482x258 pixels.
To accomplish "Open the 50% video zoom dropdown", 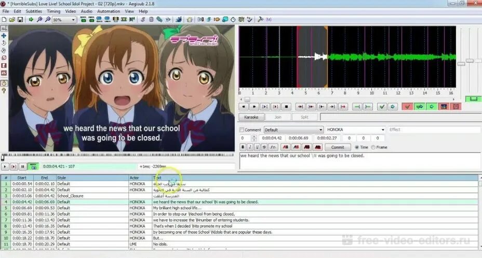I will point(64,20).
